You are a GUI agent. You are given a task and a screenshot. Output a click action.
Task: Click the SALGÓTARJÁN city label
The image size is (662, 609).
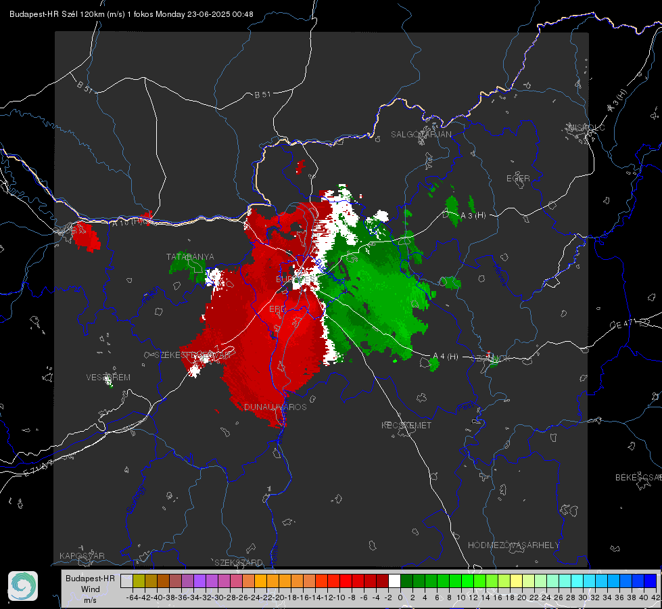[x=421, y=135]
